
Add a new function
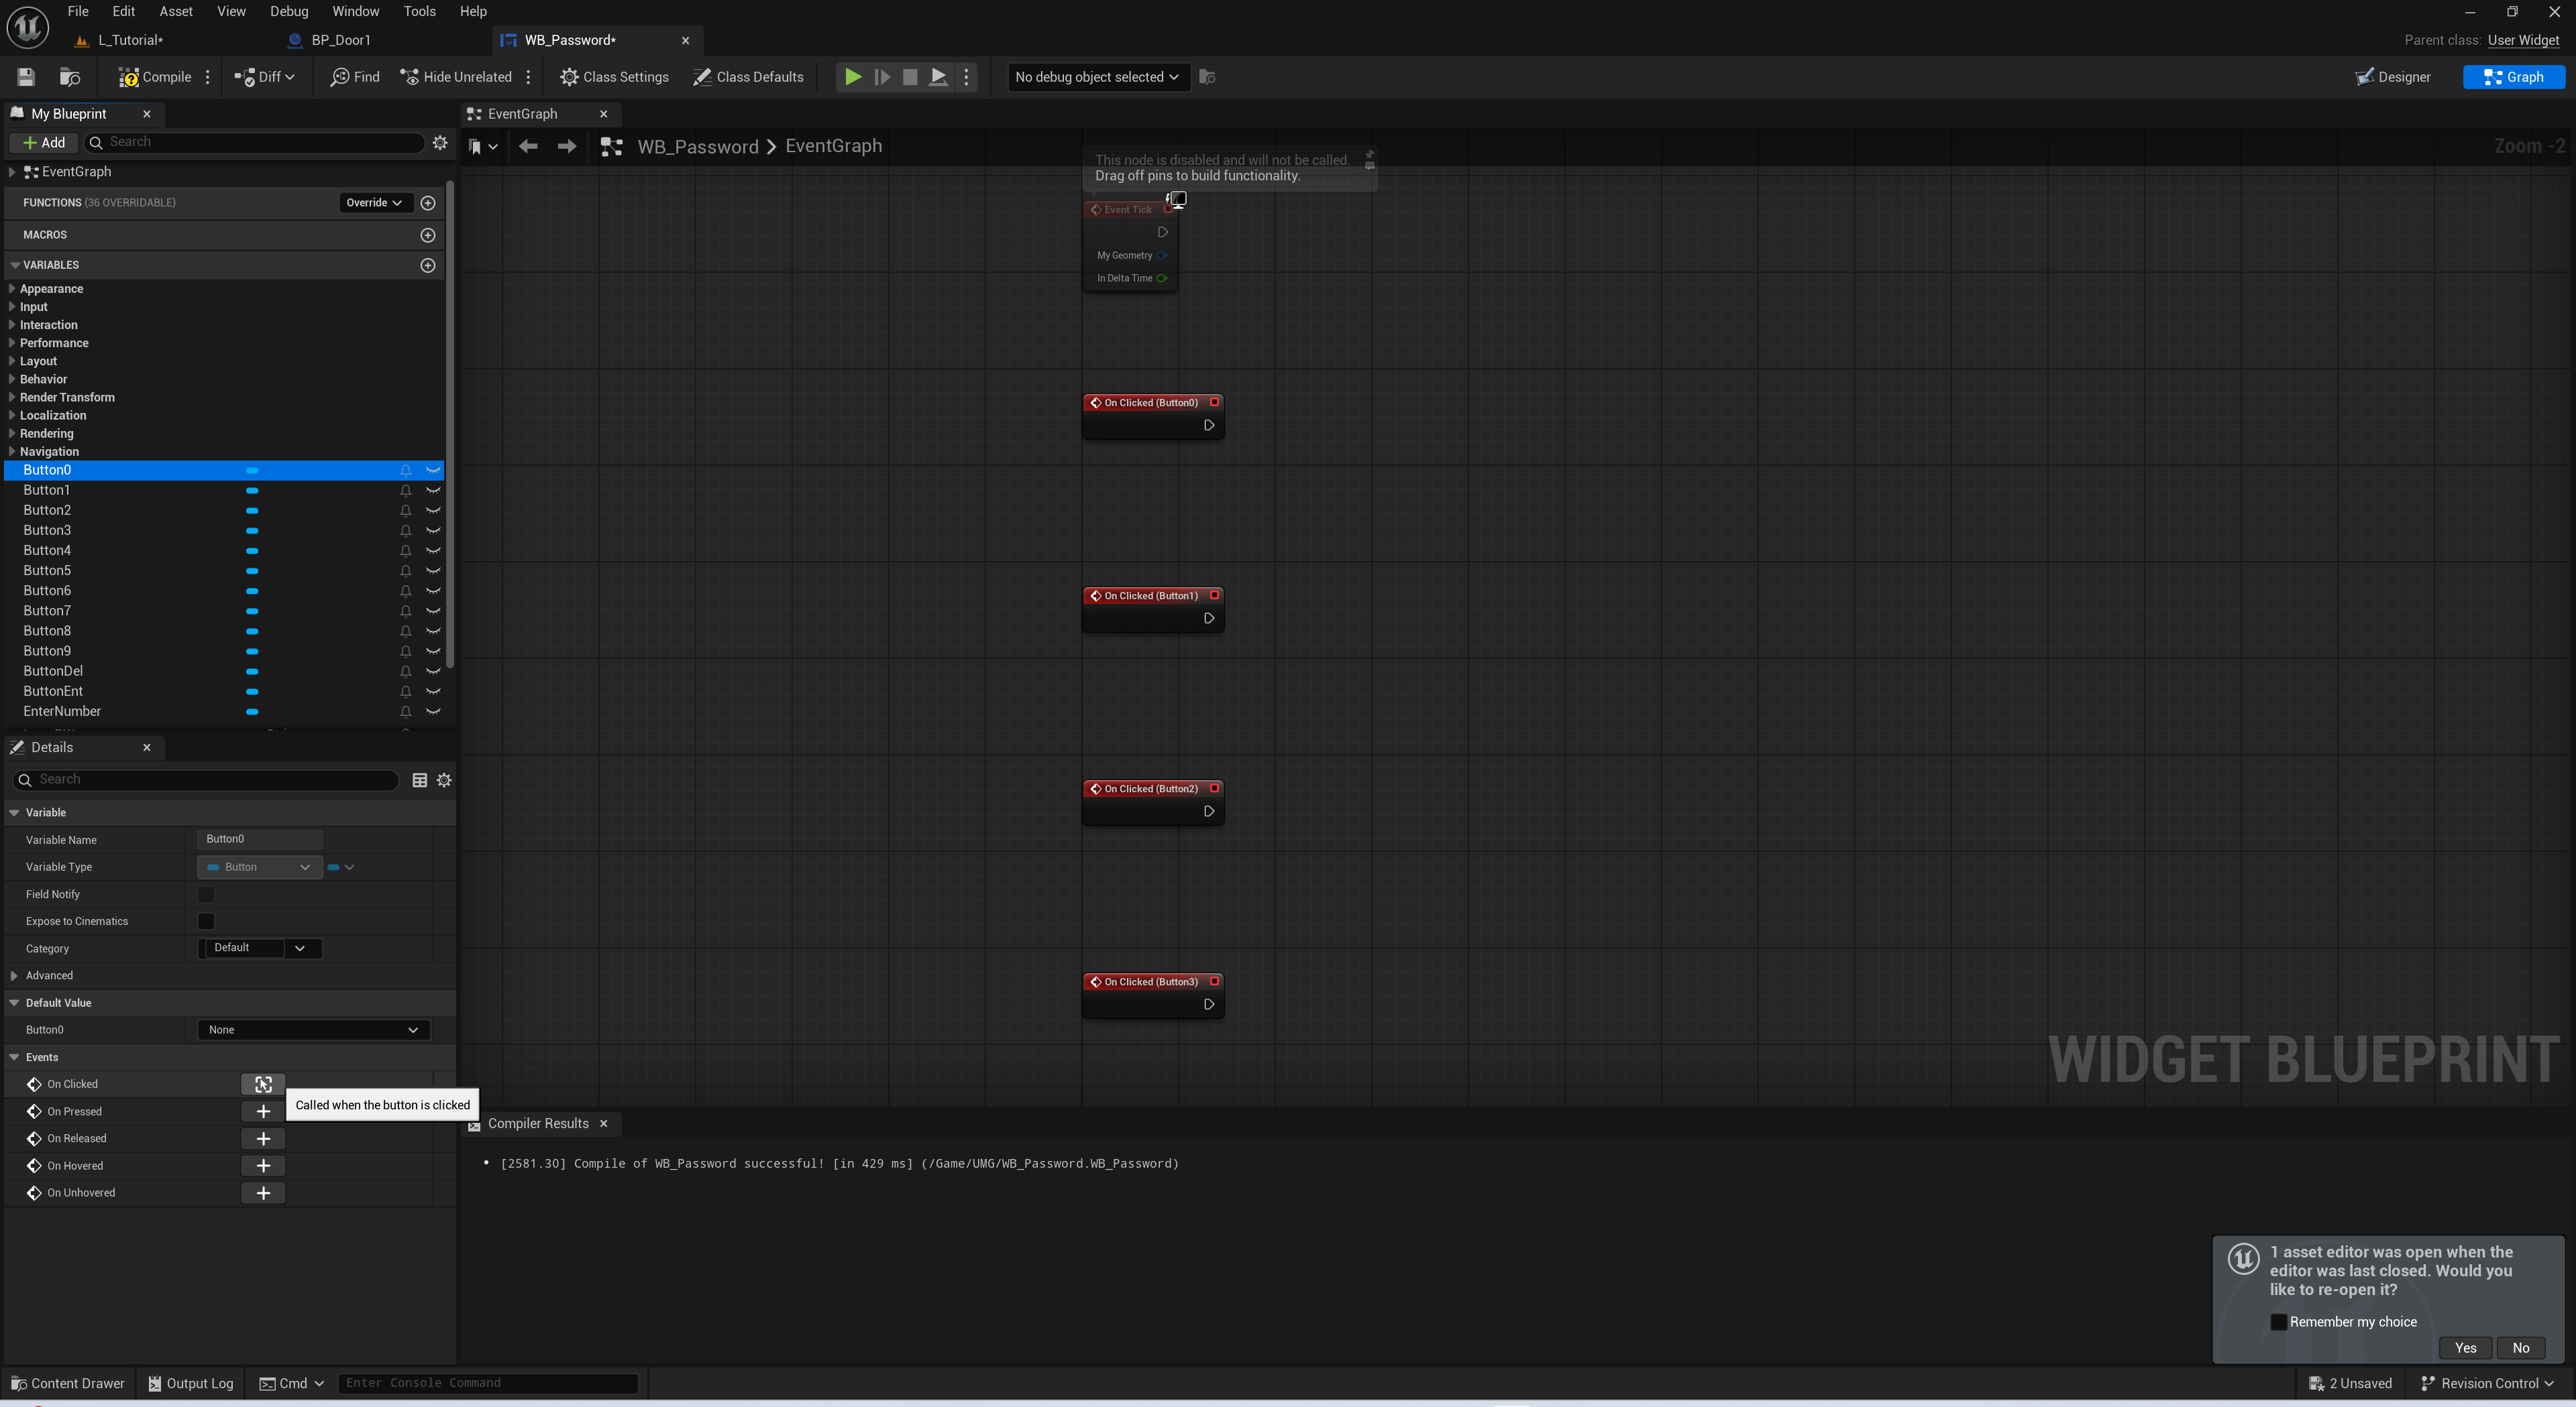428,203
